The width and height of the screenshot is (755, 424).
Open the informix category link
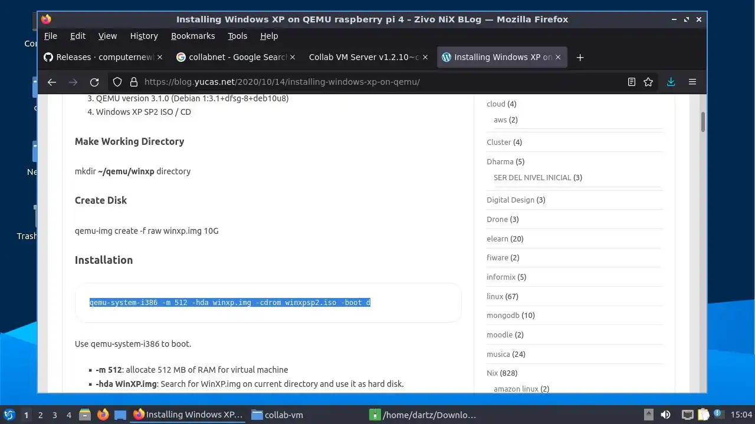point(501,277)
